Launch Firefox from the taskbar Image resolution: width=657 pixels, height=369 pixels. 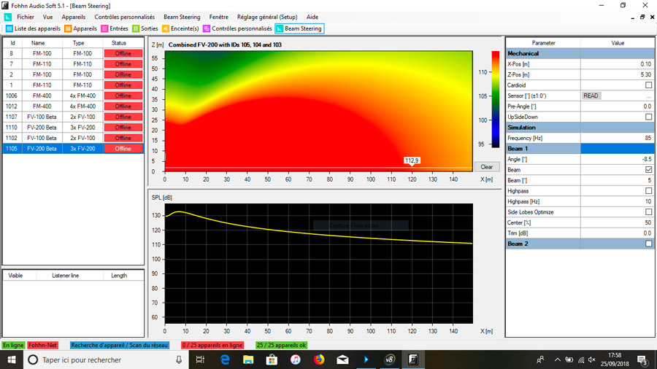click(319, 360)
